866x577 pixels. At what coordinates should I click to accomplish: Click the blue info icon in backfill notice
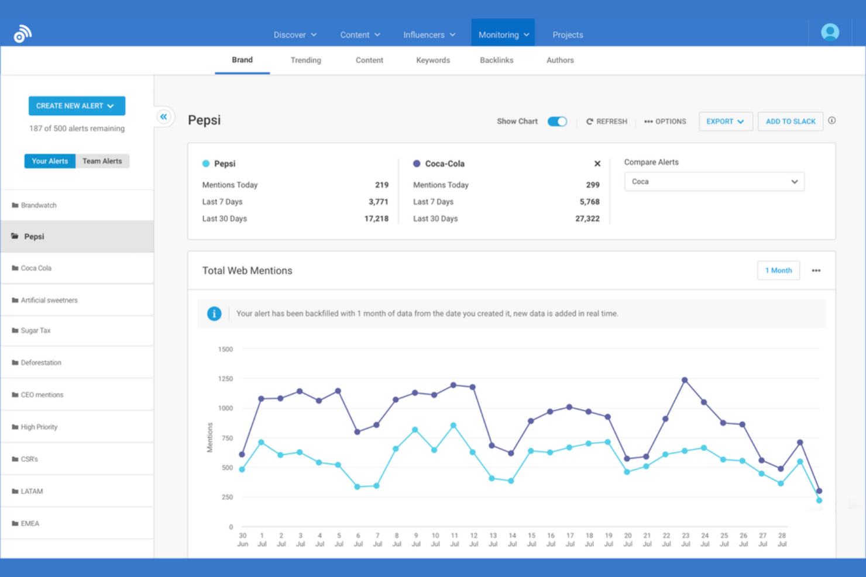(214, 313)
